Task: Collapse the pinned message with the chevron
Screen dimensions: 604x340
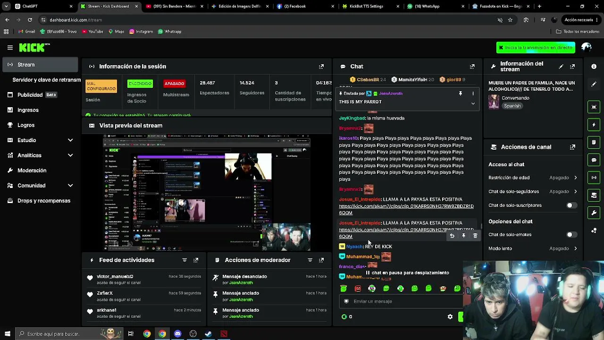Action: click(x=473, y=103)
